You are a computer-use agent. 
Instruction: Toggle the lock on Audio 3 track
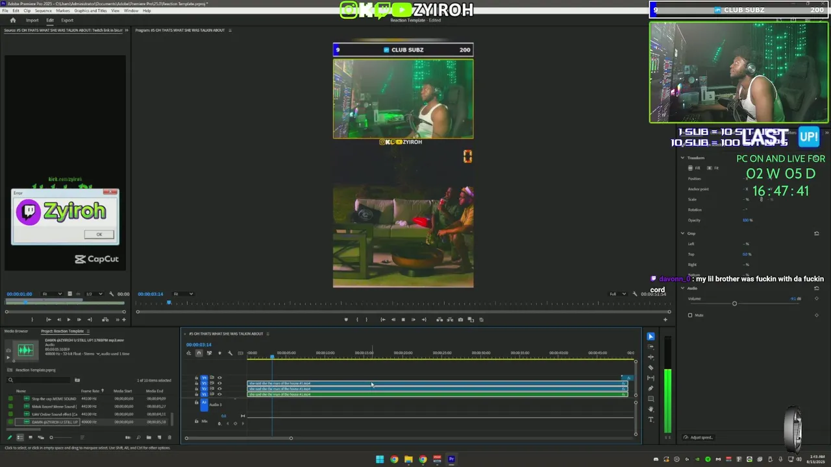(x=196, y=402)
